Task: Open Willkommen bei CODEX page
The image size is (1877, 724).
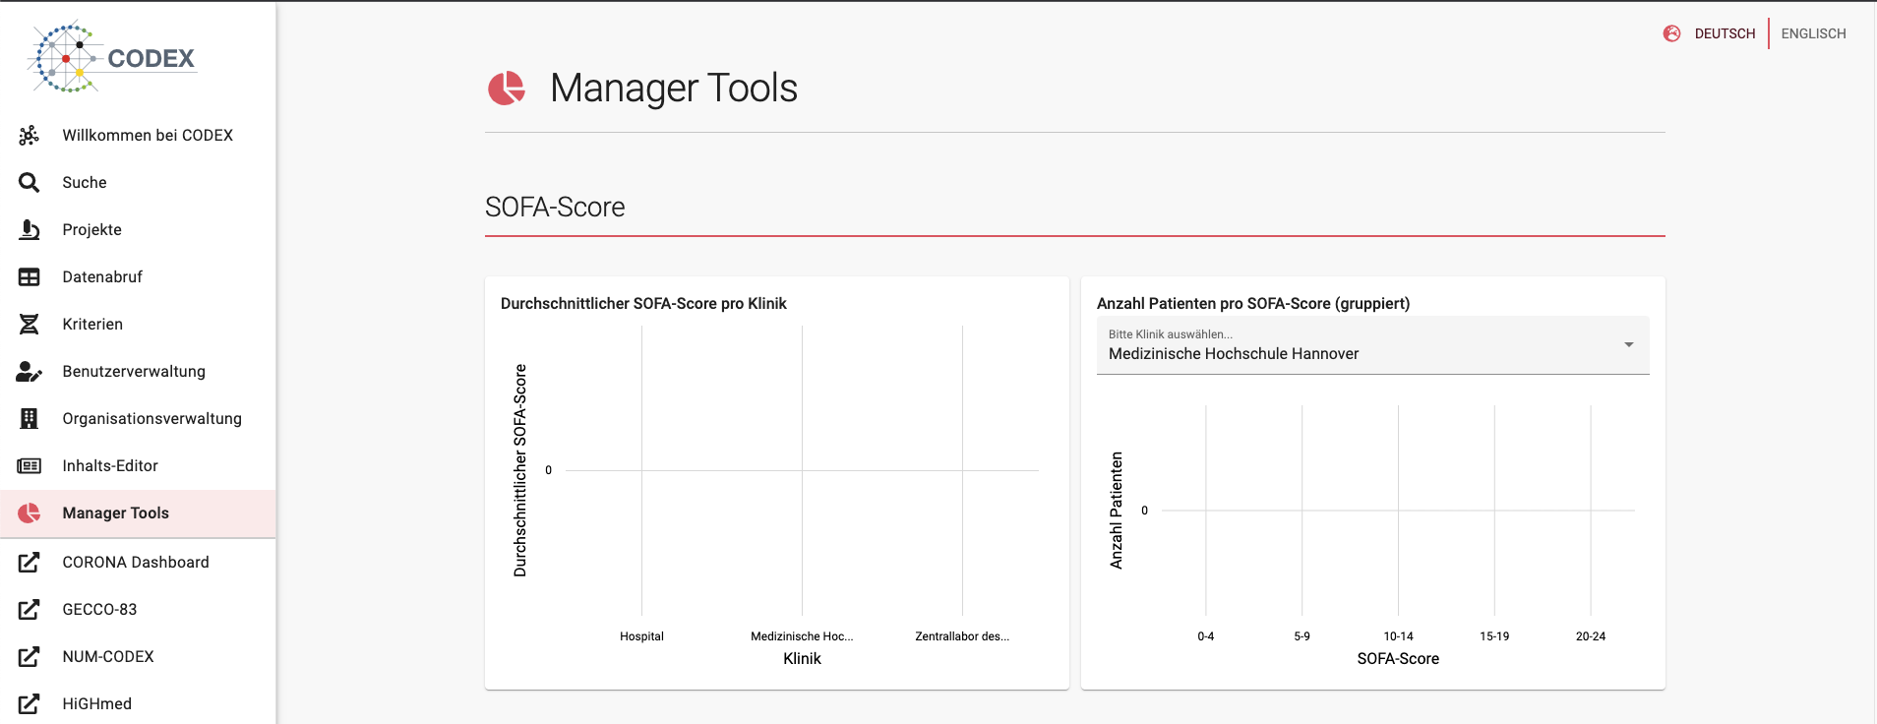Action: pos(138,136)
